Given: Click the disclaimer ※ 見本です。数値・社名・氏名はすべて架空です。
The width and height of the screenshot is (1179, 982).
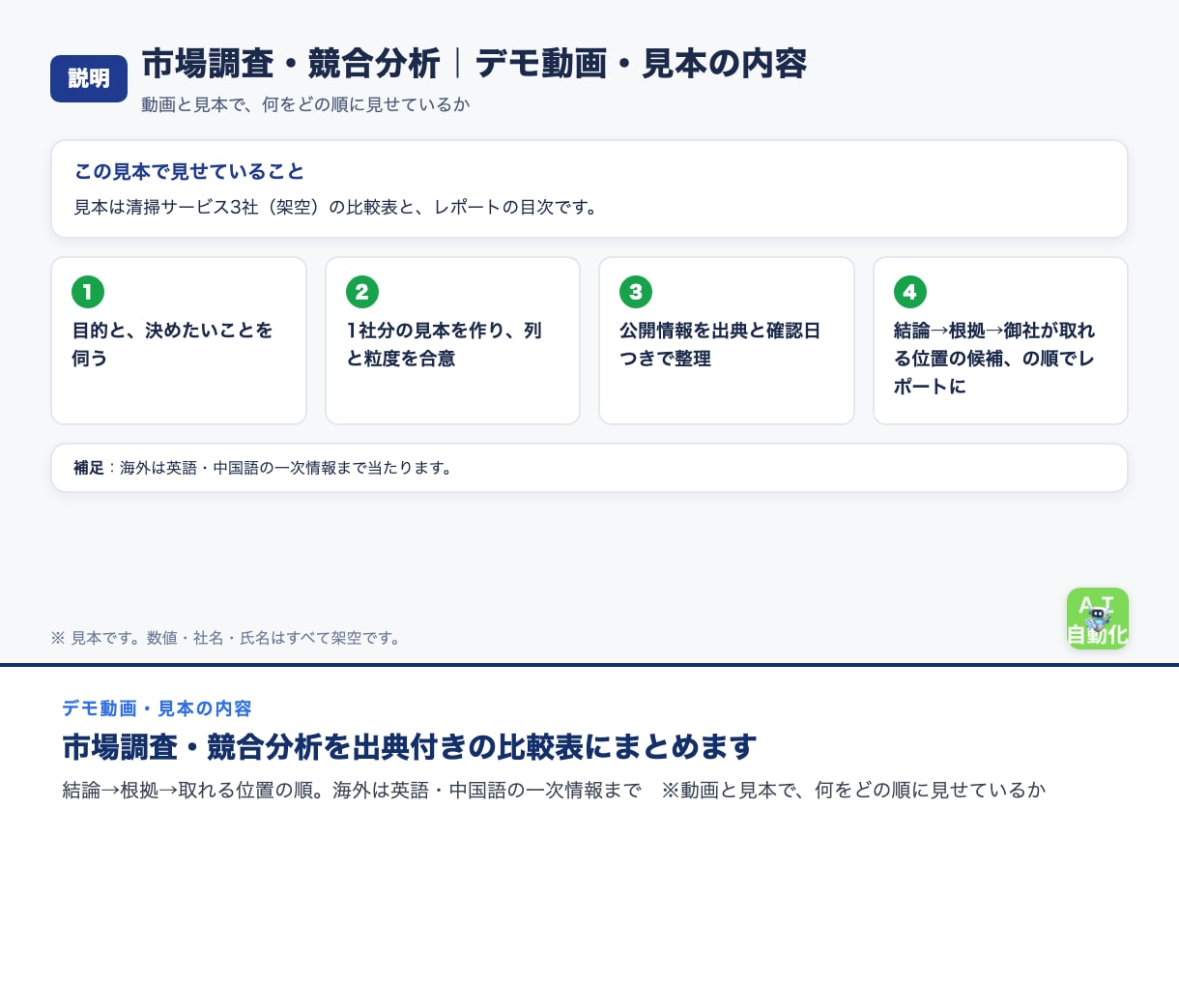Looking at the screenshot, I should pyautogui.click(x=226, y=638).
